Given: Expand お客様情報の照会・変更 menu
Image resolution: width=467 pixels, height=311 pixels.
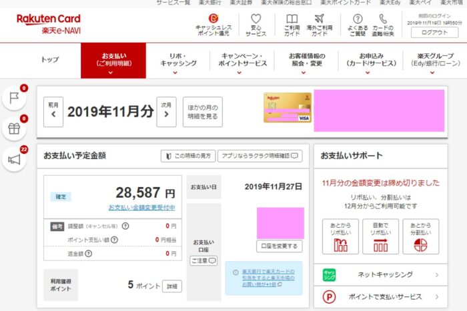Looking at the screenshot, I should (307, 61).
